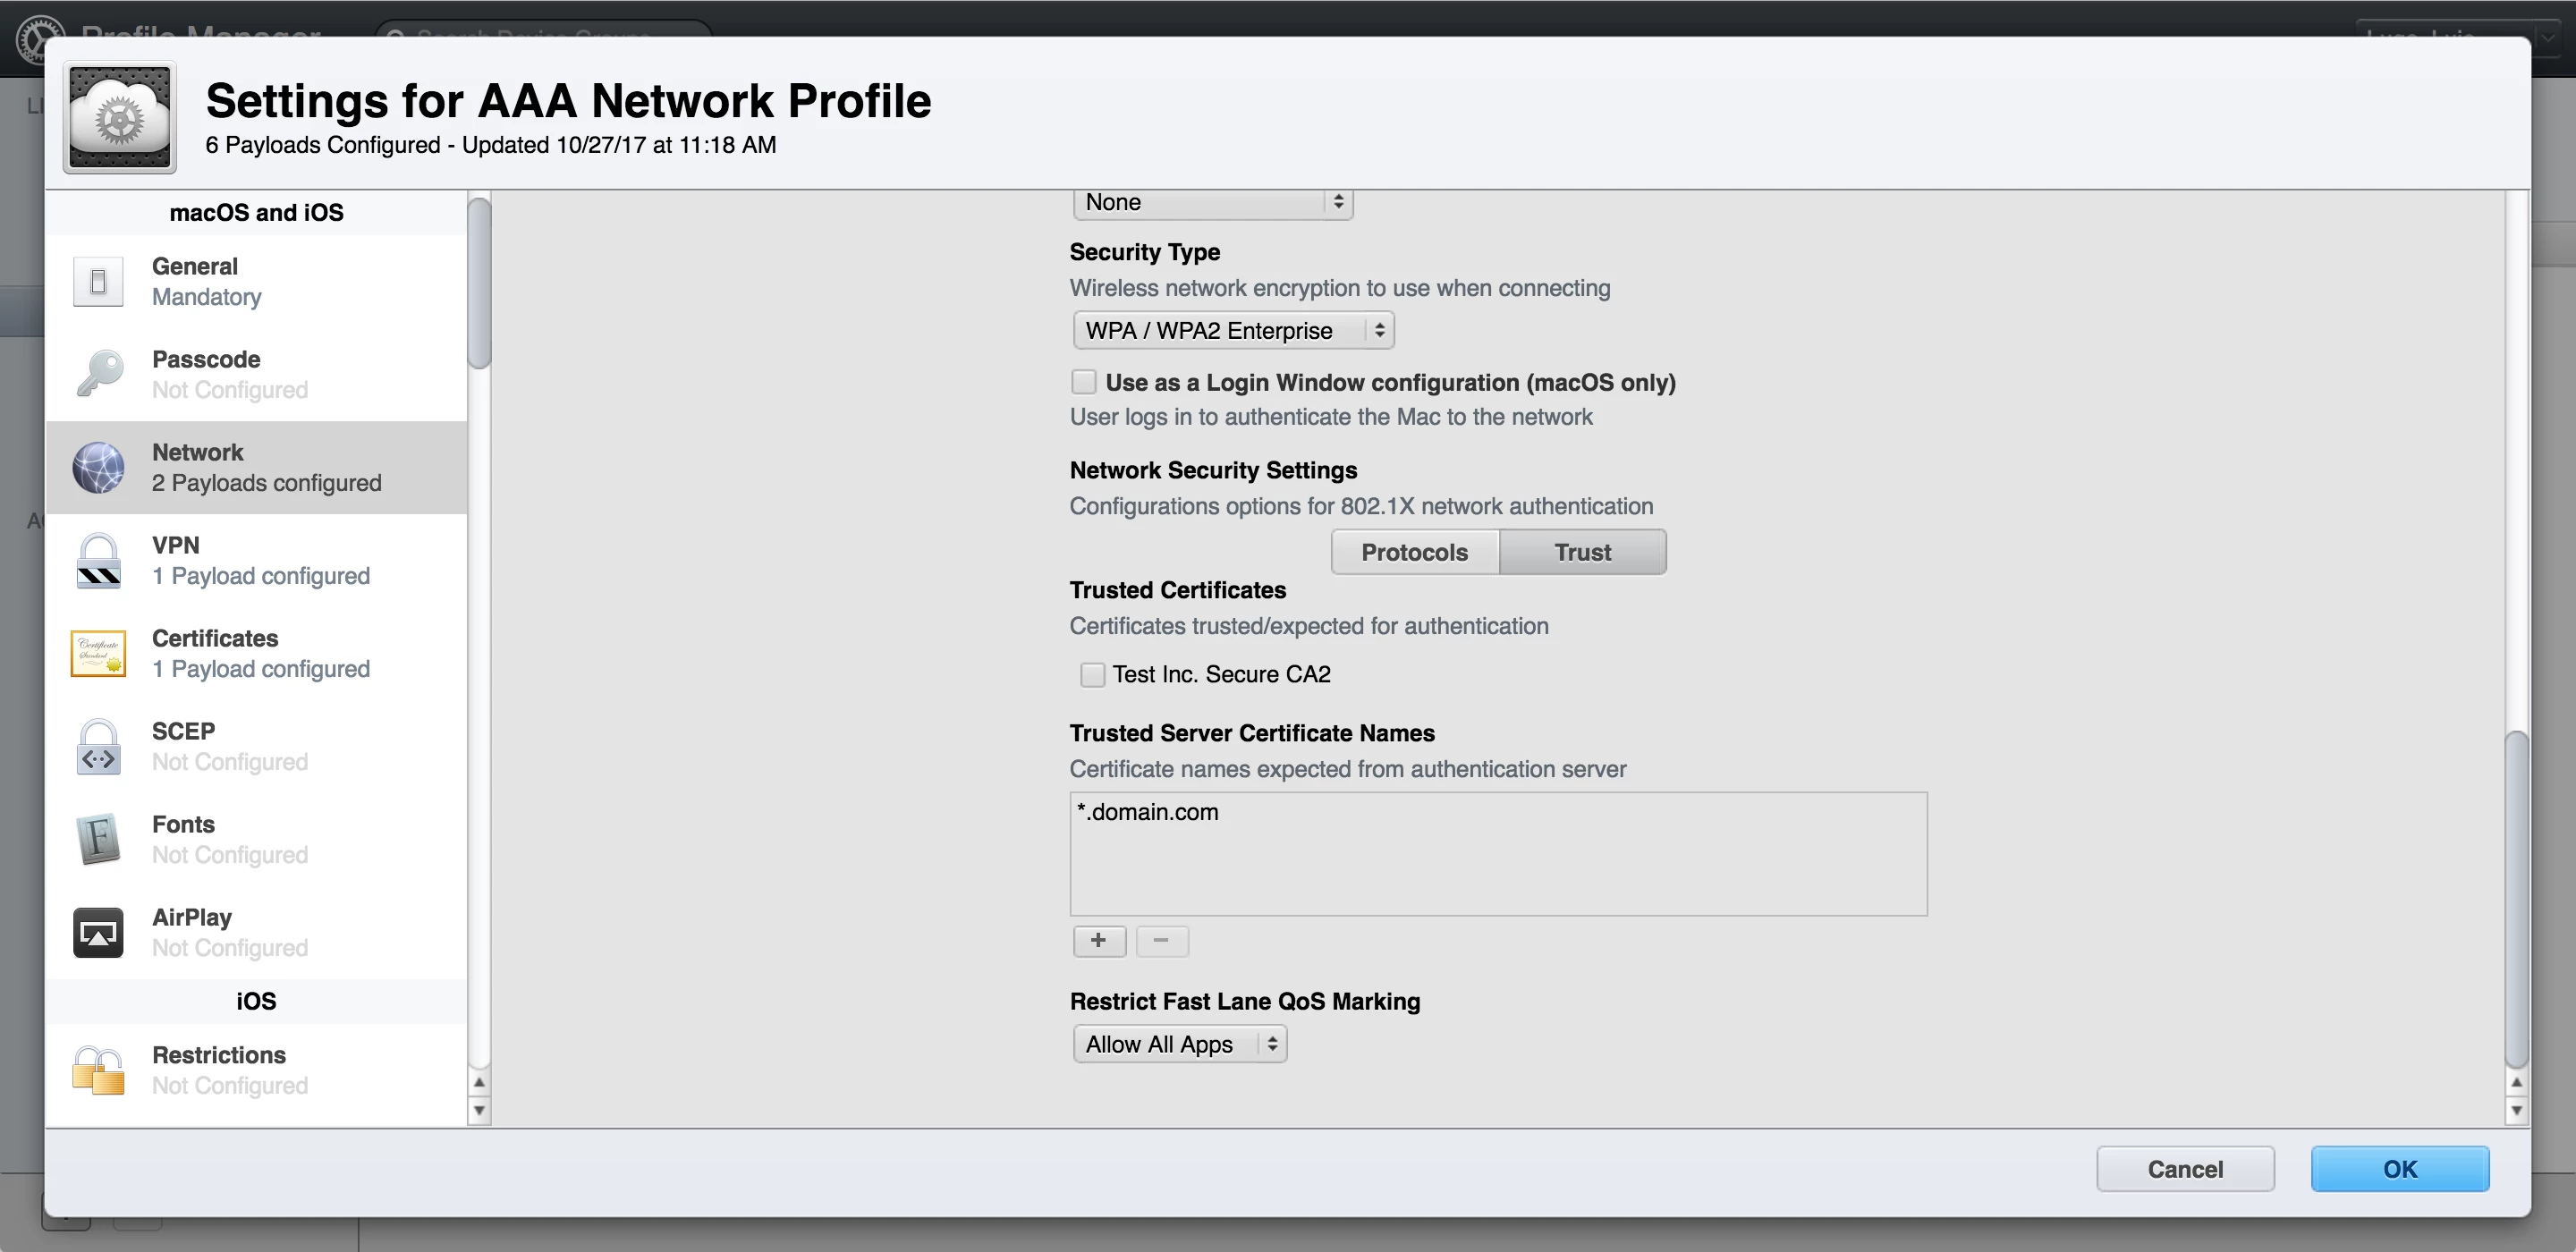Check the Test Inc. Secure CA2 certificate
The width and height of the screenshot is (2576, 1252).
point(1092,675)
